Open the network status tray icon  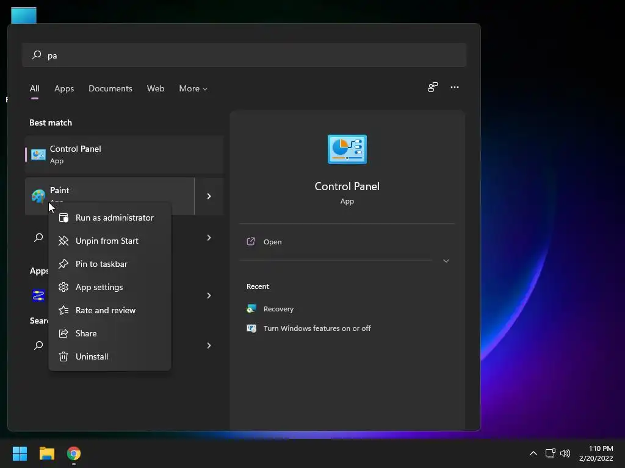click(x=550, y=453)
